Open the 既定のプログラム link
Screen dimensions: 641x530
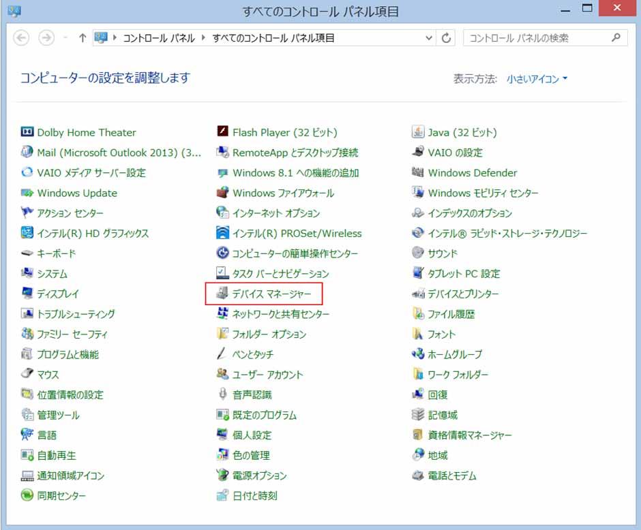(265, 415)
